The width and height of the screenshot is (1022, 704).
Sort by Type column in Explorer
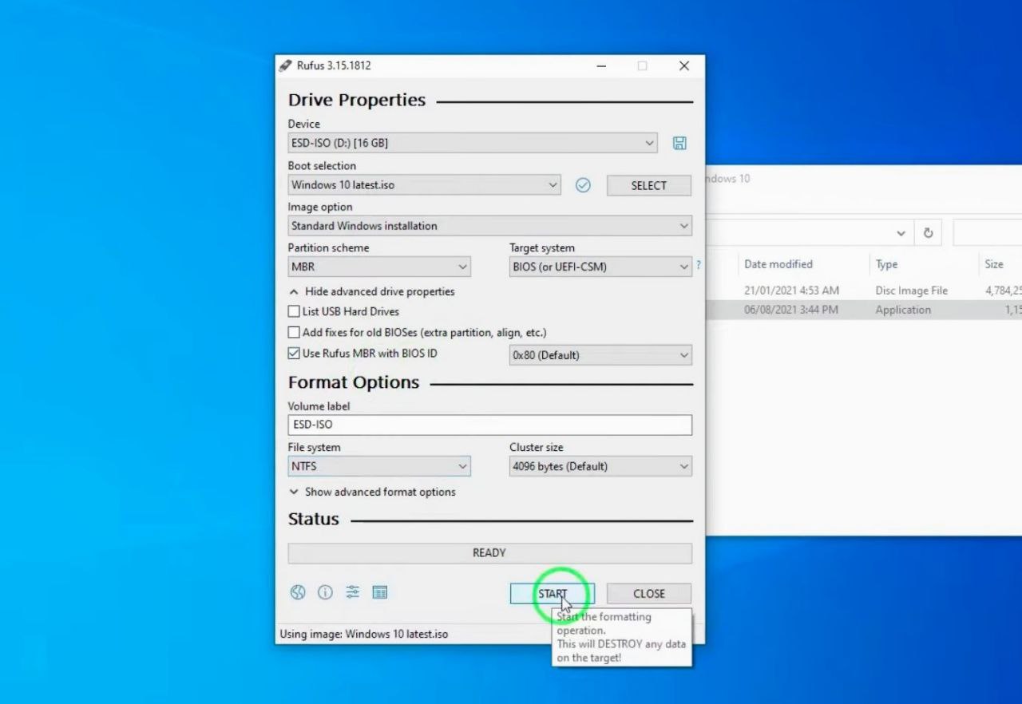[886, 264]
